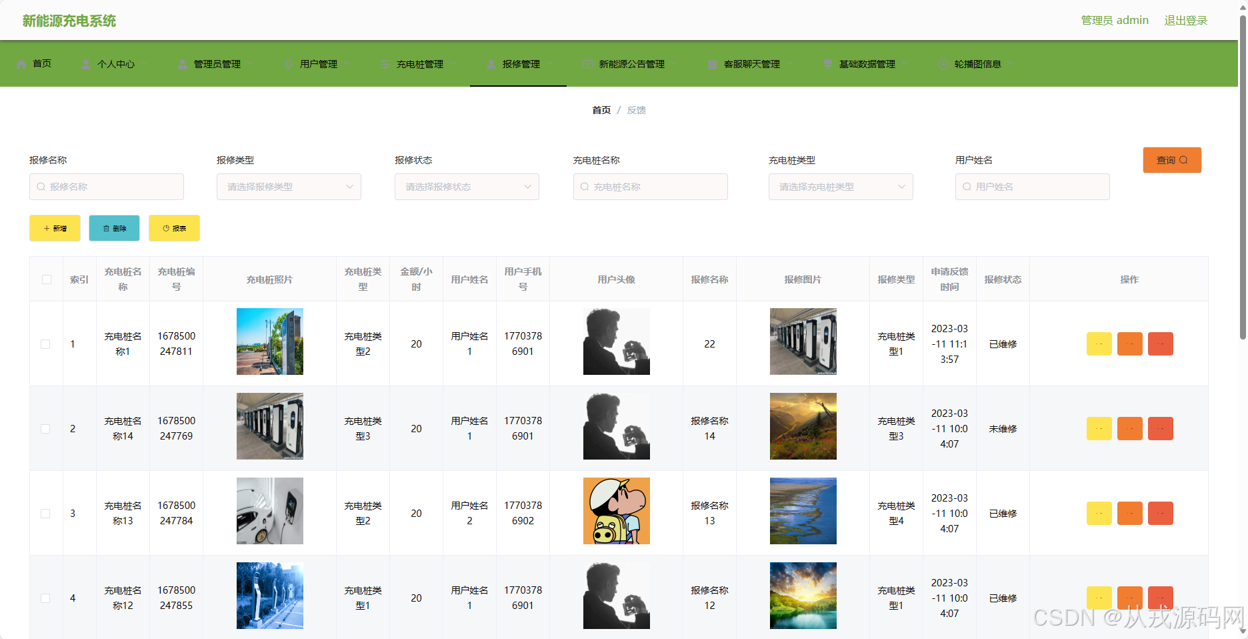Check the checkbox for row 充电桩名称14
Image resolution: width=1248 pixels, height=639 pixels.
click(45, 429)
